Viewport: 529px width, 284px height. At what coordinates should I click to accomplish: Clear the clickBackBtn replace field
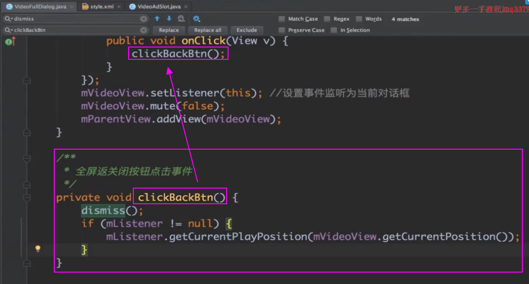(143, 30)
